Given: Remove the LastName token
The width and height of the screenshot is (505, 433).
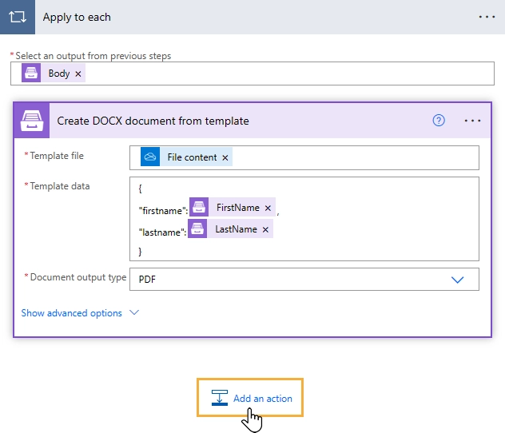Looking at the screenshot, I should coord(265,229).
